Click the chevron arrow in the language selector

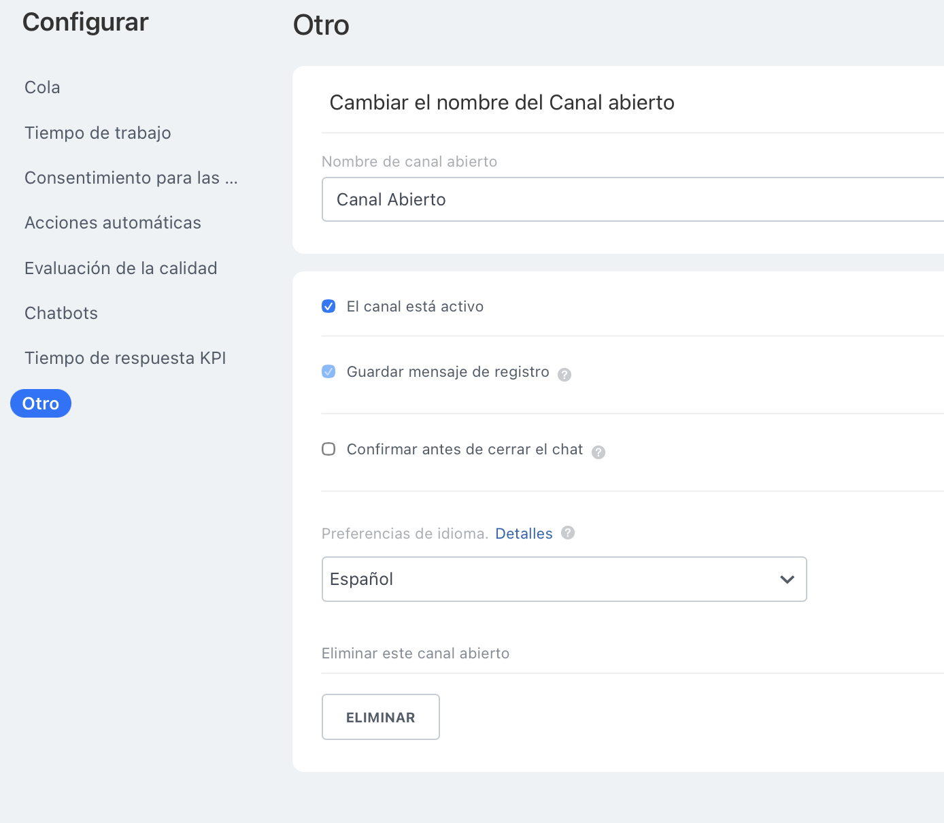787,580
